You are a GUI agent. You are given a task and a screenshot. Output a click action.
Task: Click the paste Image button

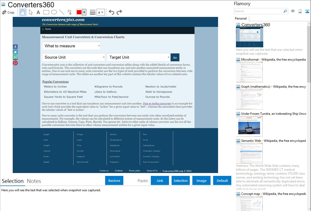coord(201,181)
